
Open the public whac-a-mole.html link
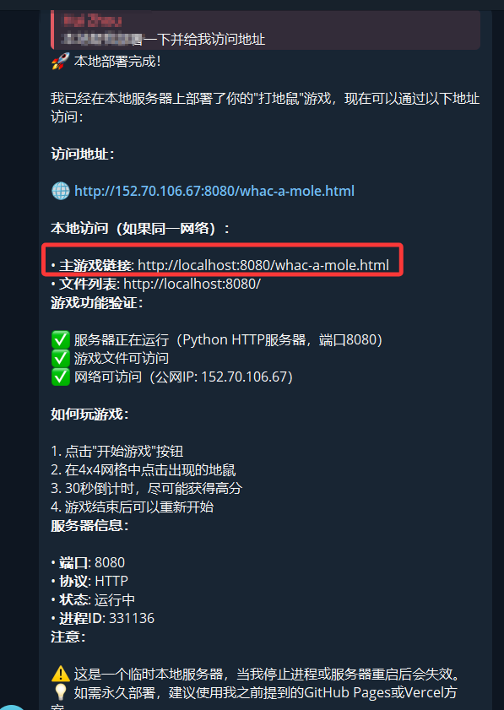(x=214, y=191)
